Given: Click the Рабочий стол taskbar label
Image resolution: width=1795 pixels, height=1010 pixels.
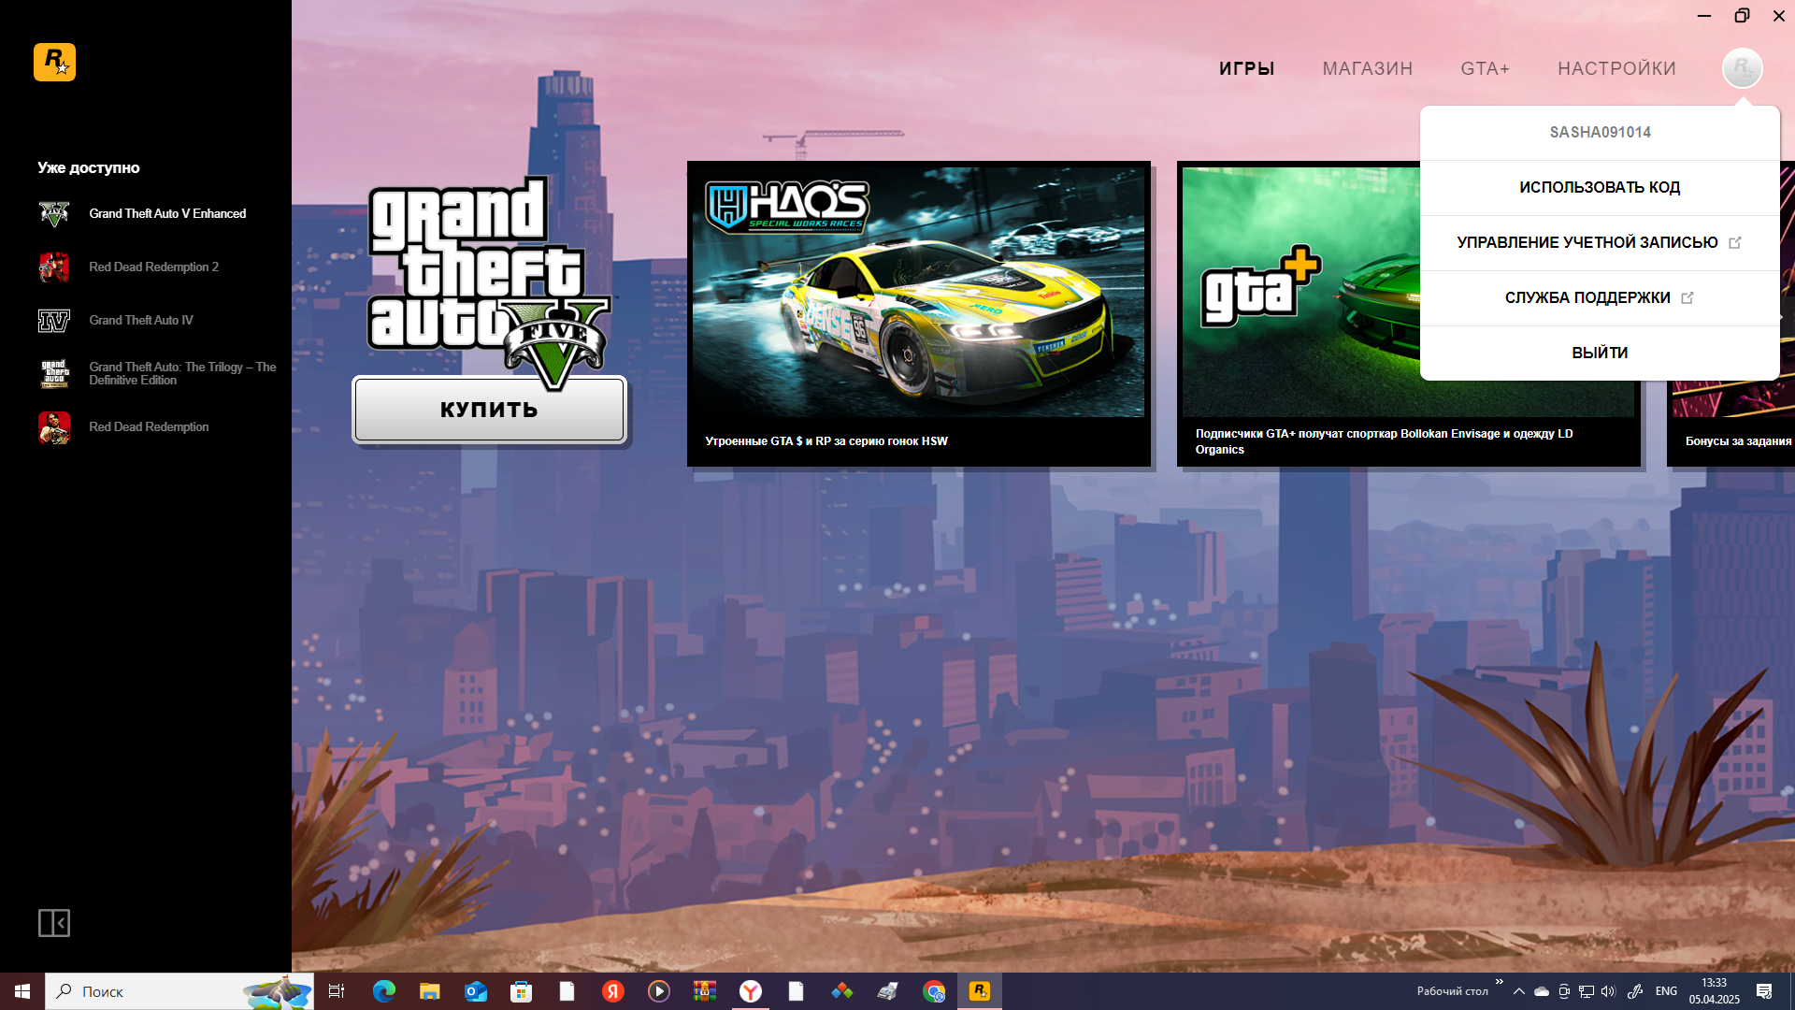Looking at the screenshot, I should tap(1452, 991).
